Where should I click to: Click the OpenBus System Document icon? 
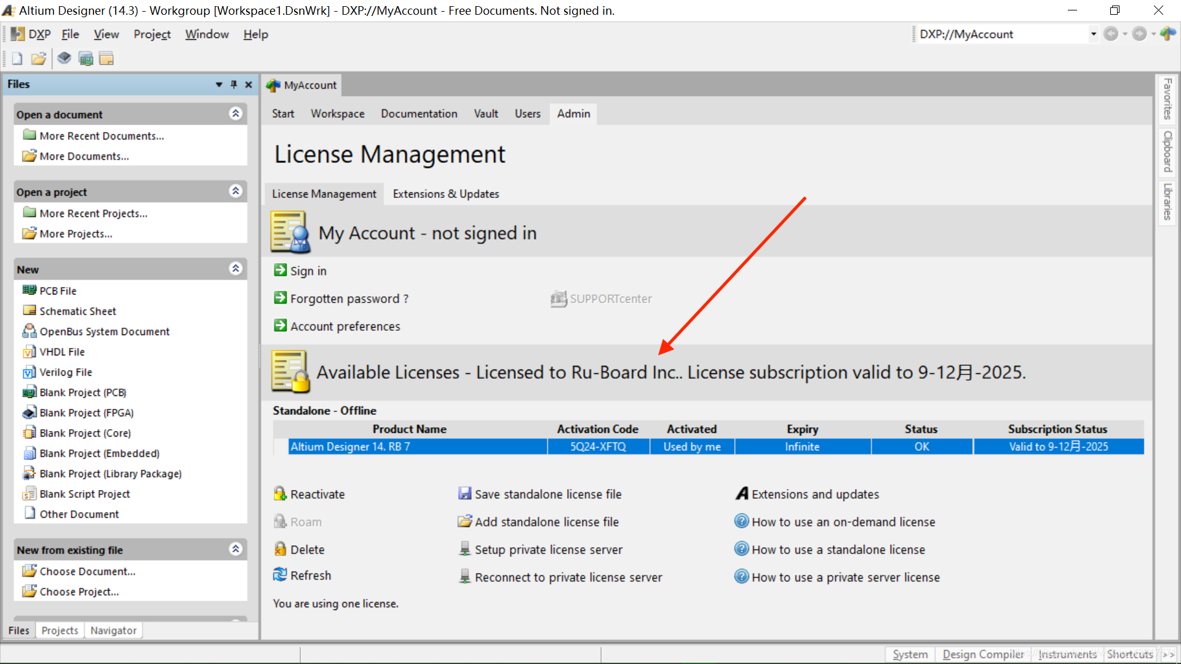30,331
